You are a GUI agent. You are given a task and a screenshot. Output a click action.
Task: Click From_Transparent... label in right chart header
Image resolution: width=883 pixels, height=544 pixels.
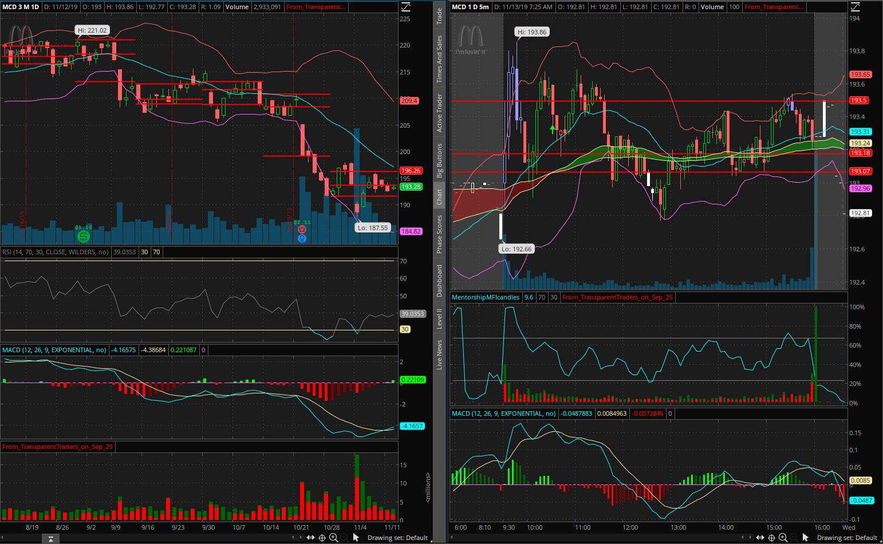(x=774, y=7)
